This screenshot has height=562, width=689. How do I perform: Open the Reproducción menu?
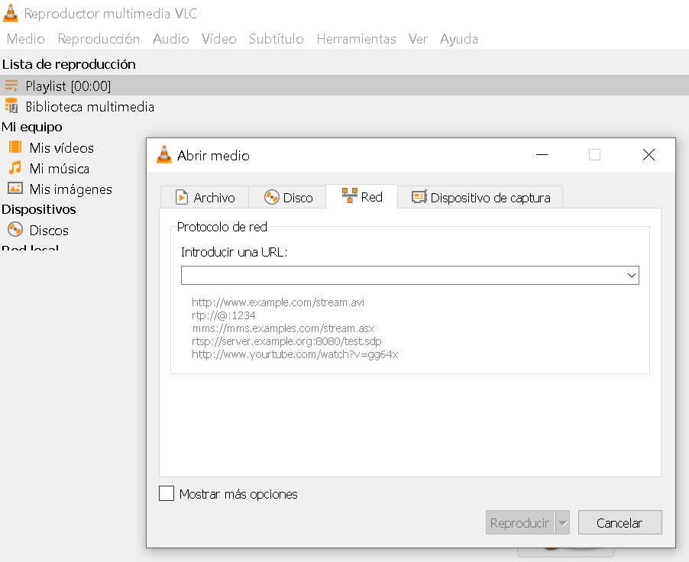[99, 39]
